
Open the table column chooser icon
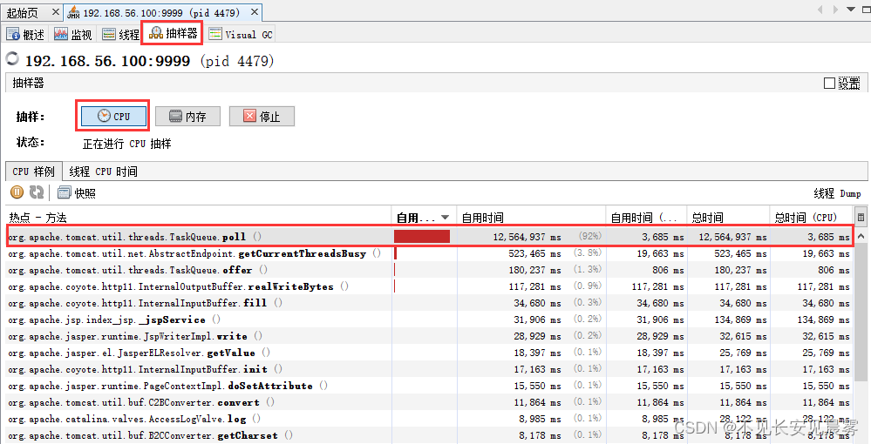click(861, 218)
